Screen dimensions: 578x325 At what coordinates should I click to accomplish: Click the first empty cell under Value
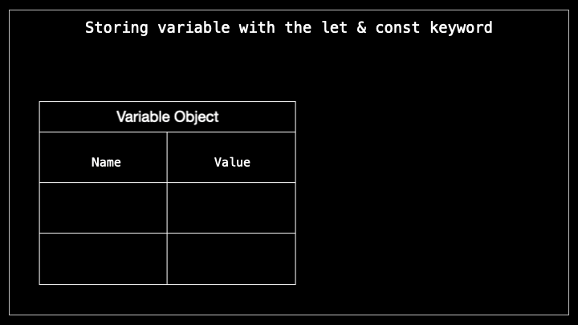tap(231, 208)
